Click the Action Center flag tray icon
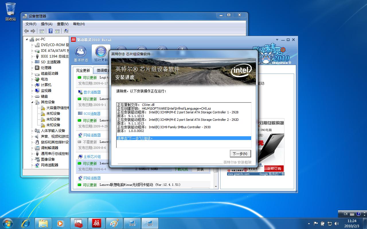 (x=316, y=223)
